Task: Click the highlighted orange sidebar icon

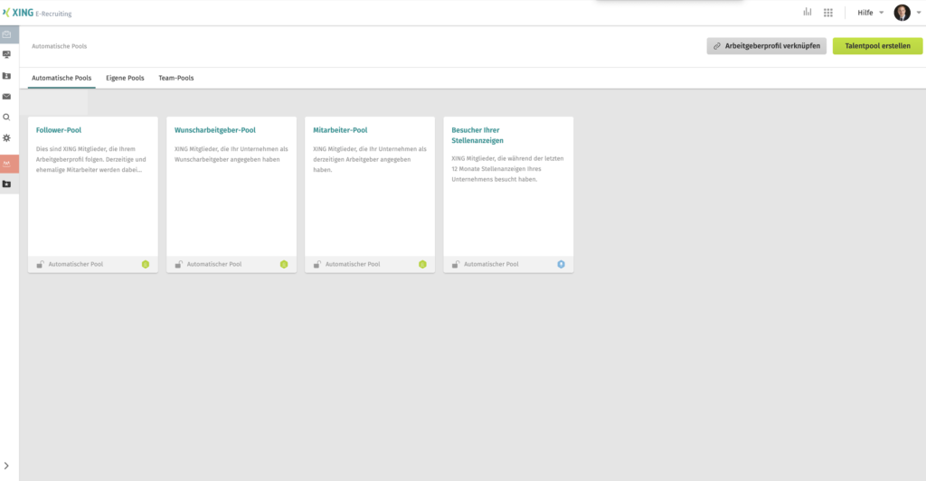Action: click(x=7, y=164)
